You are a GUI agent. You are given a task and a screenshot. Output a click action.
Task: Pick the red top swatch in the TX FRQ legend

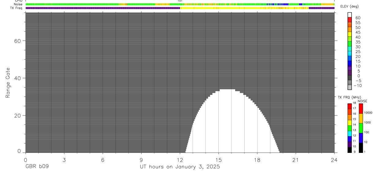[350, 106]
